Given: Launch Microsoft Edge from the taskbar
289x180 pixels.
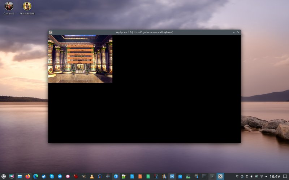Looking at the screenshot, I should pyautogui.click(x=35, y=176).
